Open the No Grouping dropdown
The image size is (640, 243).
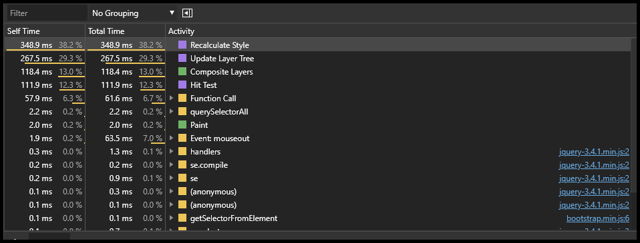click(133, 13)
